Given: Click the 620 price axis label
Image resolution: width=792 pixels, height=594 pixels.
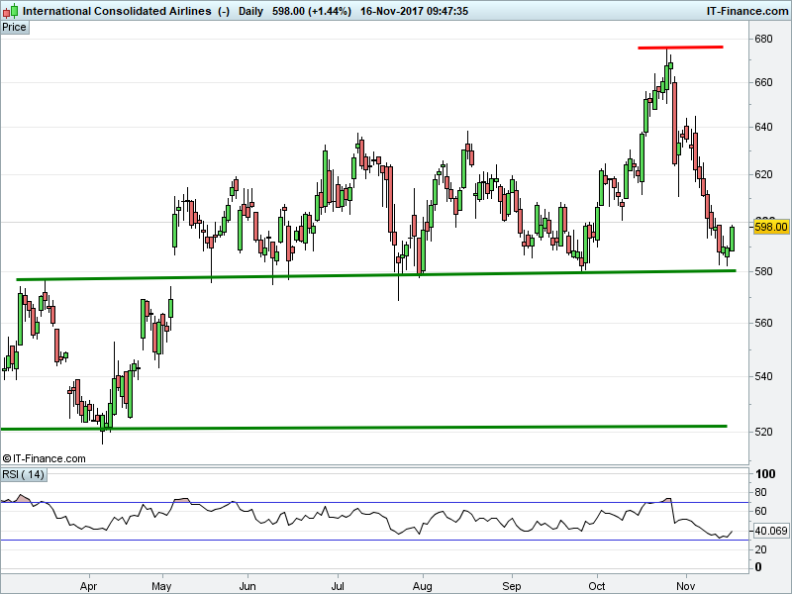Looking at the screenshot, I should 763,175.
